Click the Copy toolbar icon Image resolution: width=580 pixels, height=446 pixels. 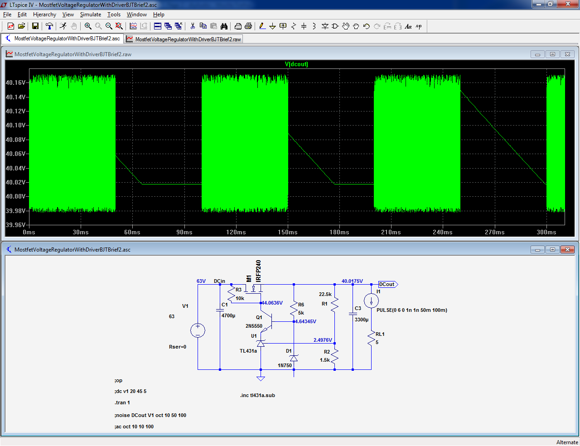203,26
